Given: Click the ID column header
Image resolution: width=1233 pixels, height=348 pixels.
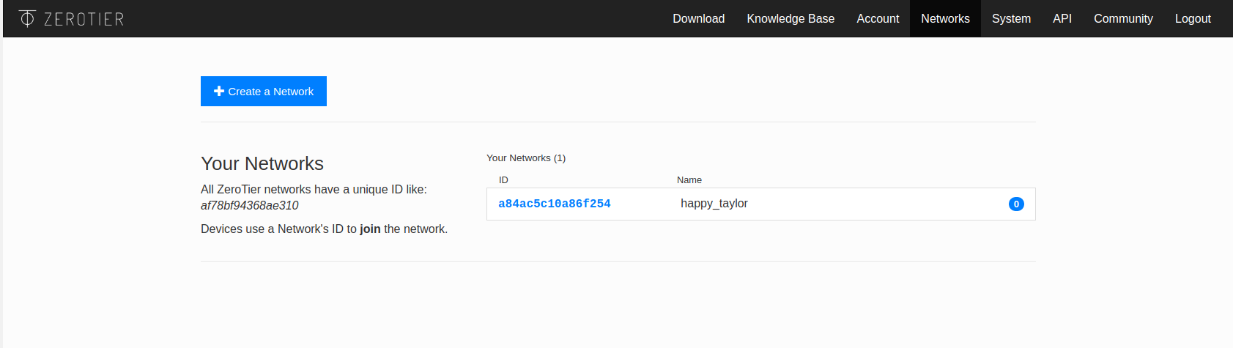Looking at the screenshot, I should pos(503,179).
